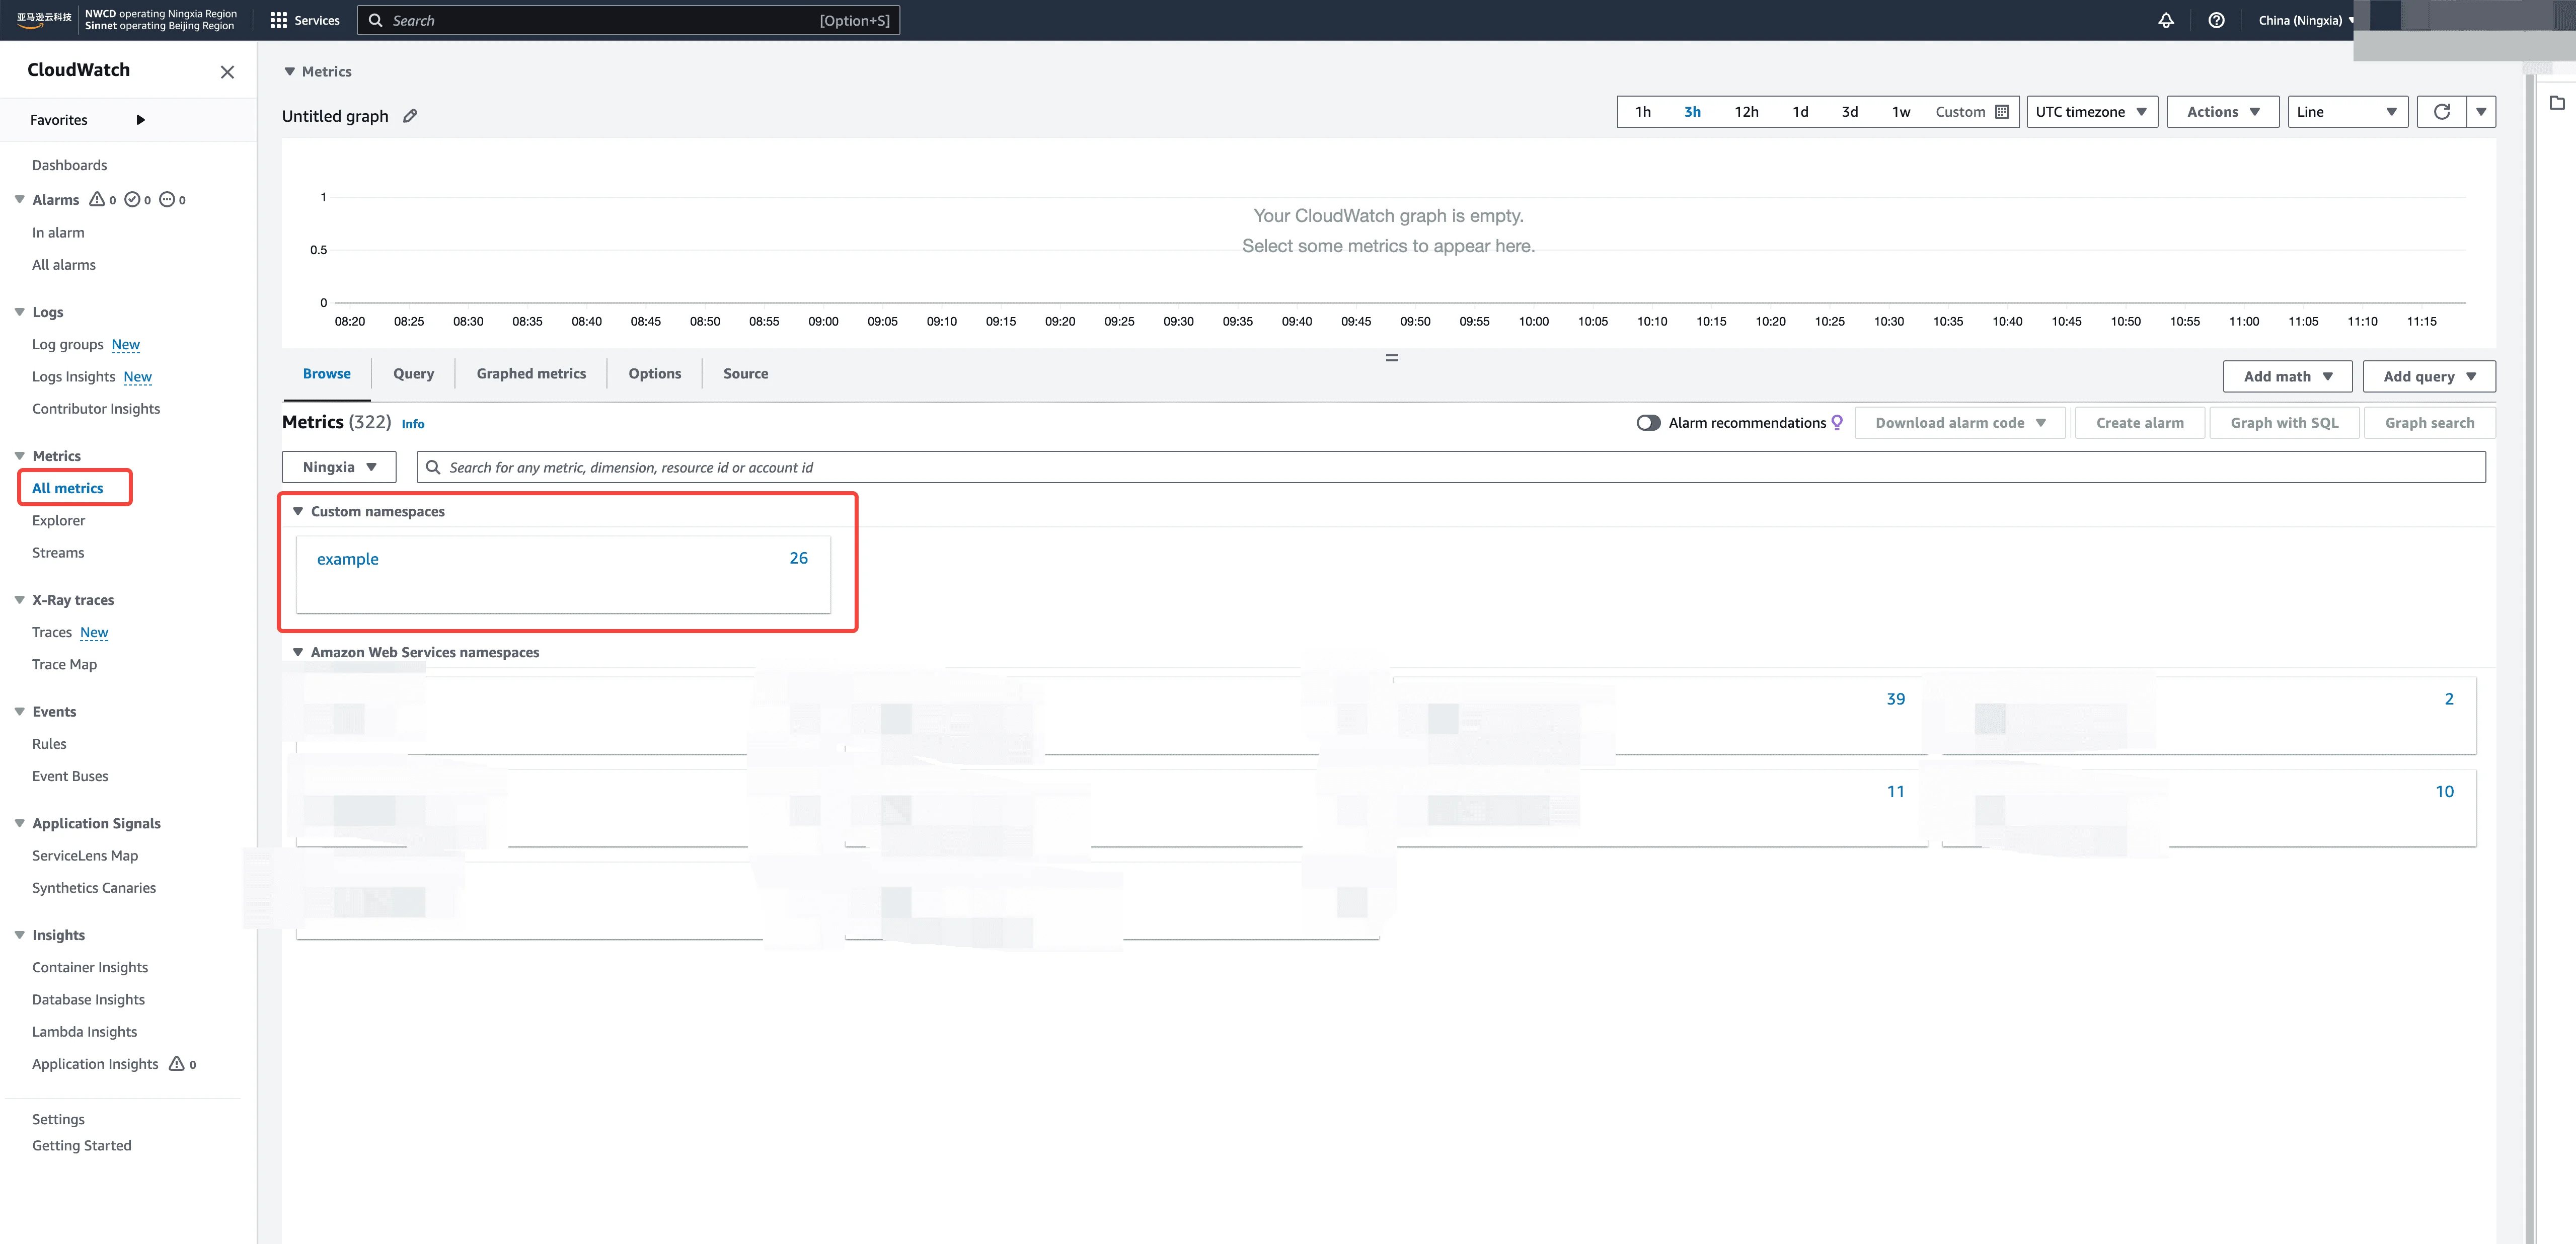Click the alarm recommendations lightbulb icon

(1837, 423)
